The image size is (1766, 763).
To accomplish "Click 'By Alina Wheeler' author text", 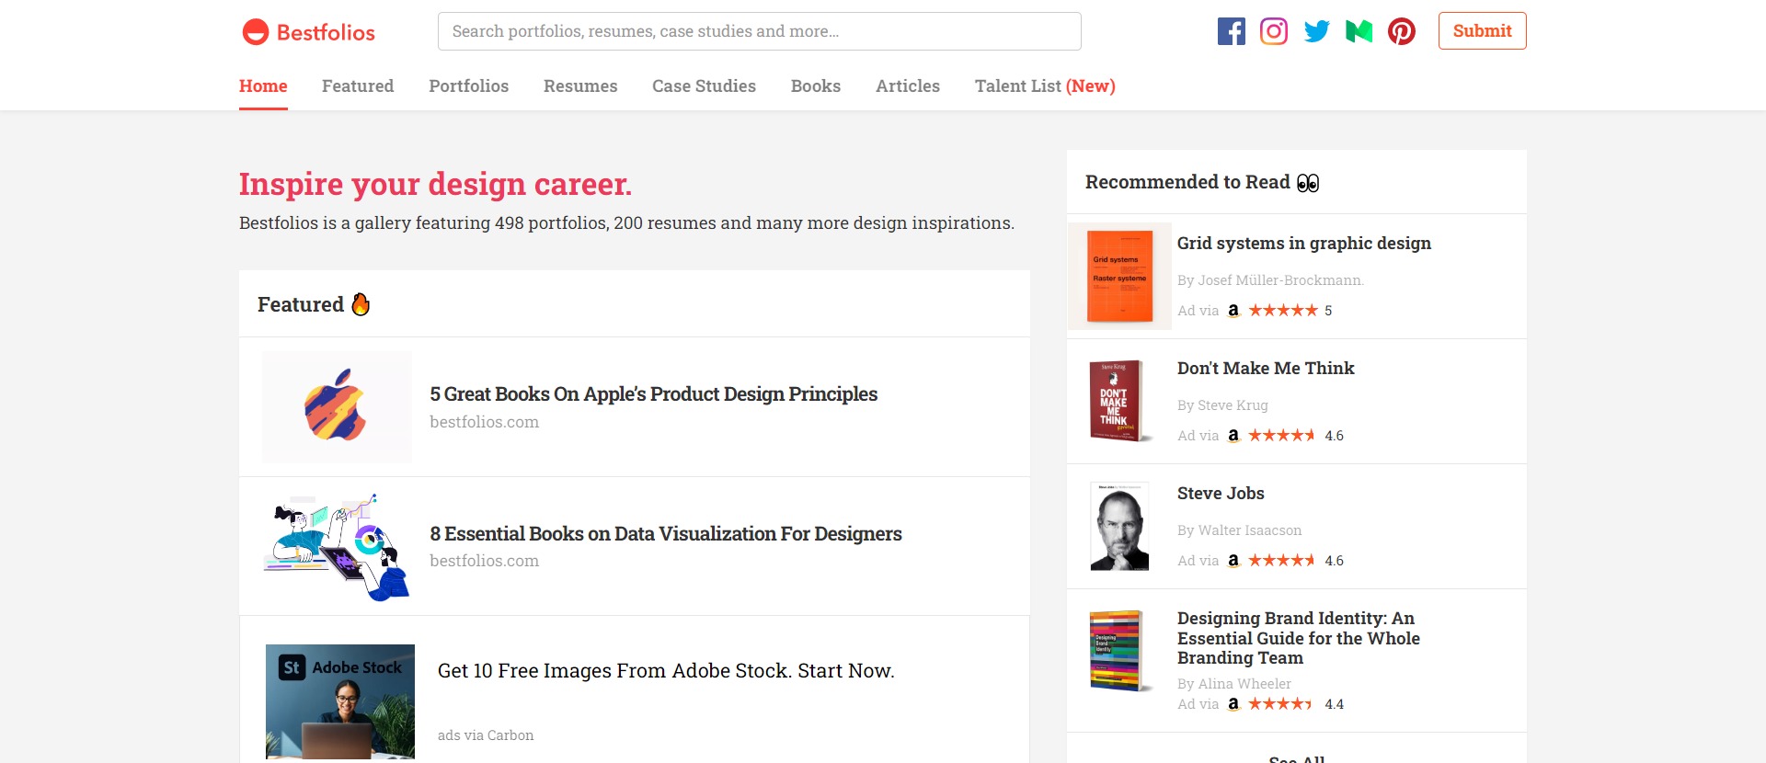I will click(1233, 684).
